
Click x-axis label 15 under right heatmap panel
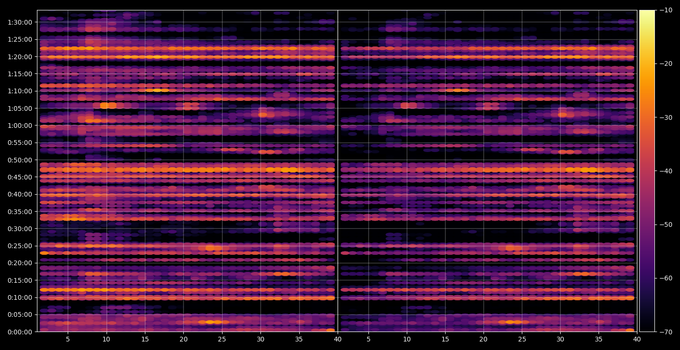[445, 339]
